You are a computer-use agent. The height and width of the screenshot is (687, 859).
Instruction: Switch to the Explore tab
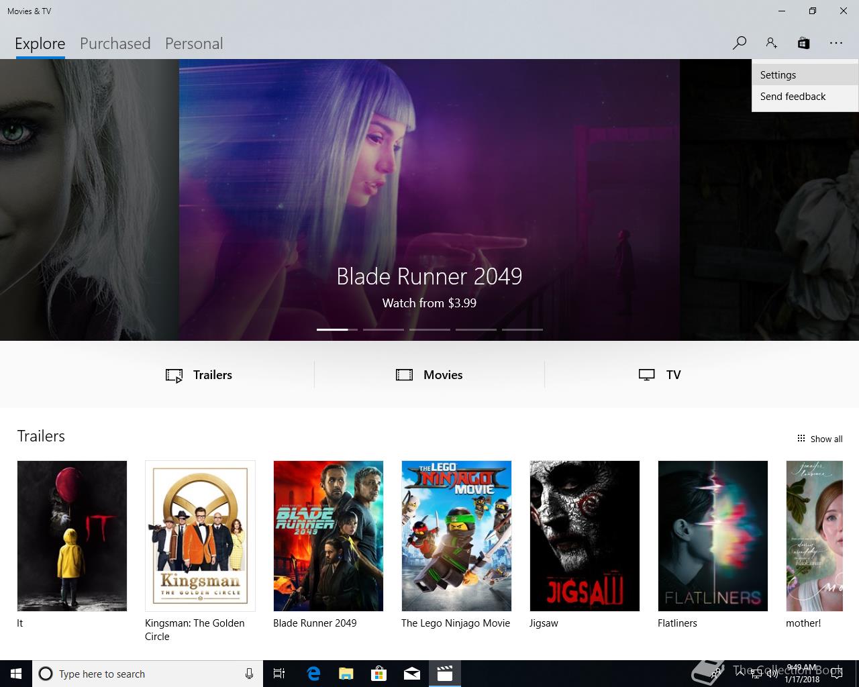(40, 44)
